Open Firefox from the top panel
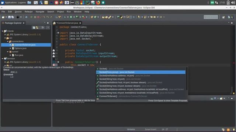This screenshot has width=236, height=132. coord(98,3)
